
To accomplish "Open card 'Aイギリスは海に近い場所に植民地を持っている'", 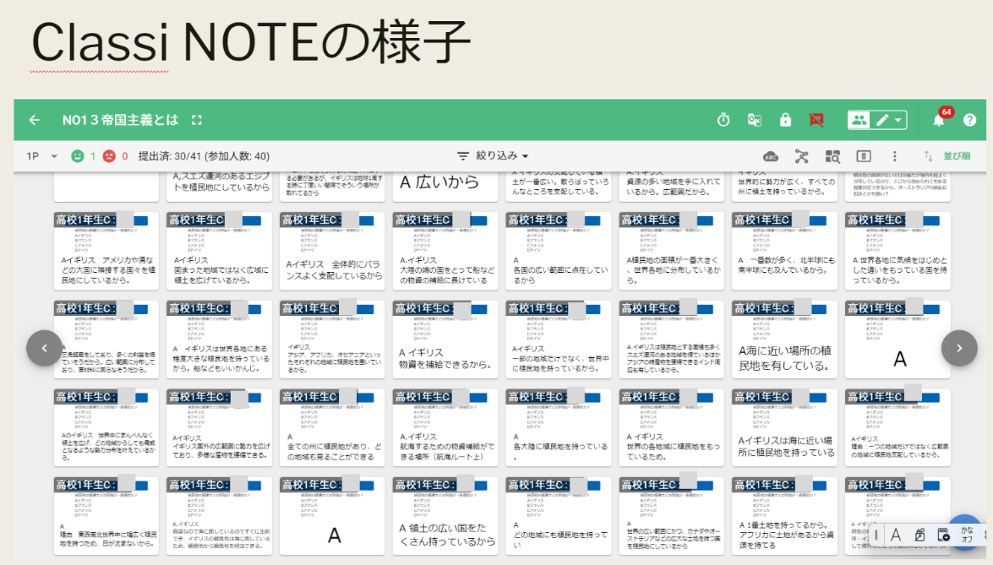I will point(784,427).
